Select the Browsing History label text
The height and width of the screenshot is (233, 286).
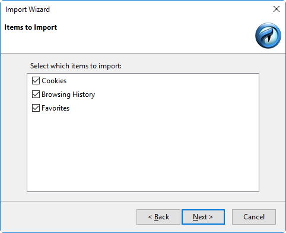68,95
